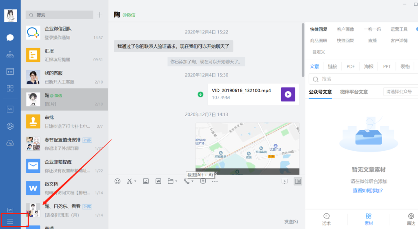The image size is (418, 229).
Task: Switch to the PDF material tab
Action: point(351,66)
